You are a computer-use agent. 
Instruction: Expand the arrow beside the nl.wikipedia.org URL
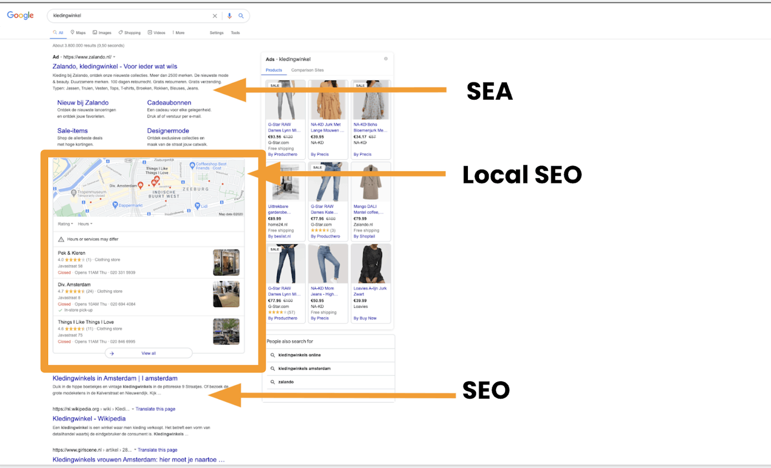(x=133, y=409)
